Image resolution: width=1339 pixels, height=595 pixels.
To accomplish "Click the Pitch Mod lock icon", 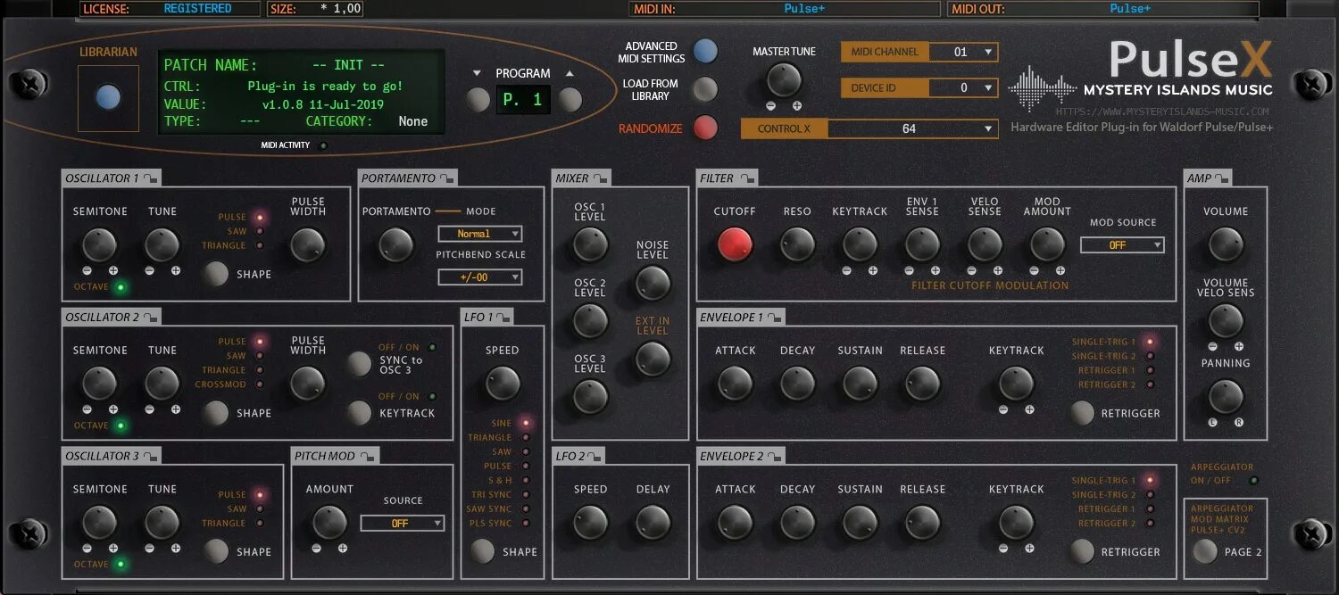I will pos(368,456).
